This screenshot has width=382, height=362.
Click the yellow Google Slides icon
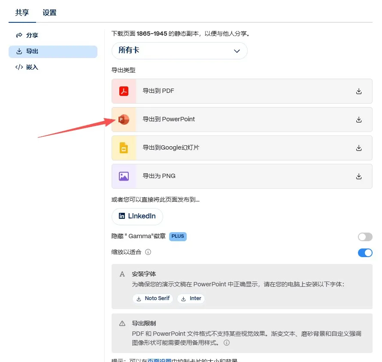124,147
